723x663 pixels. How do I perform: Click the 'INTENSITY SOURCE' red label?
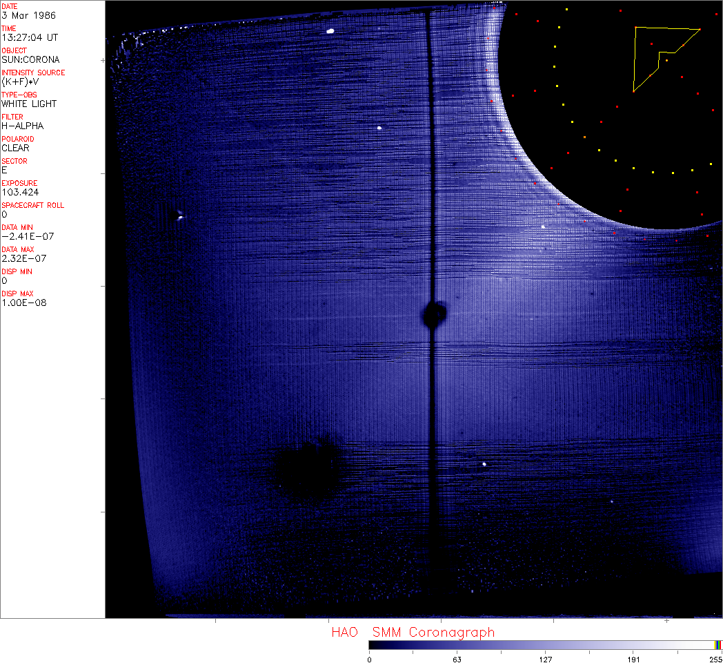pos(33,73)
